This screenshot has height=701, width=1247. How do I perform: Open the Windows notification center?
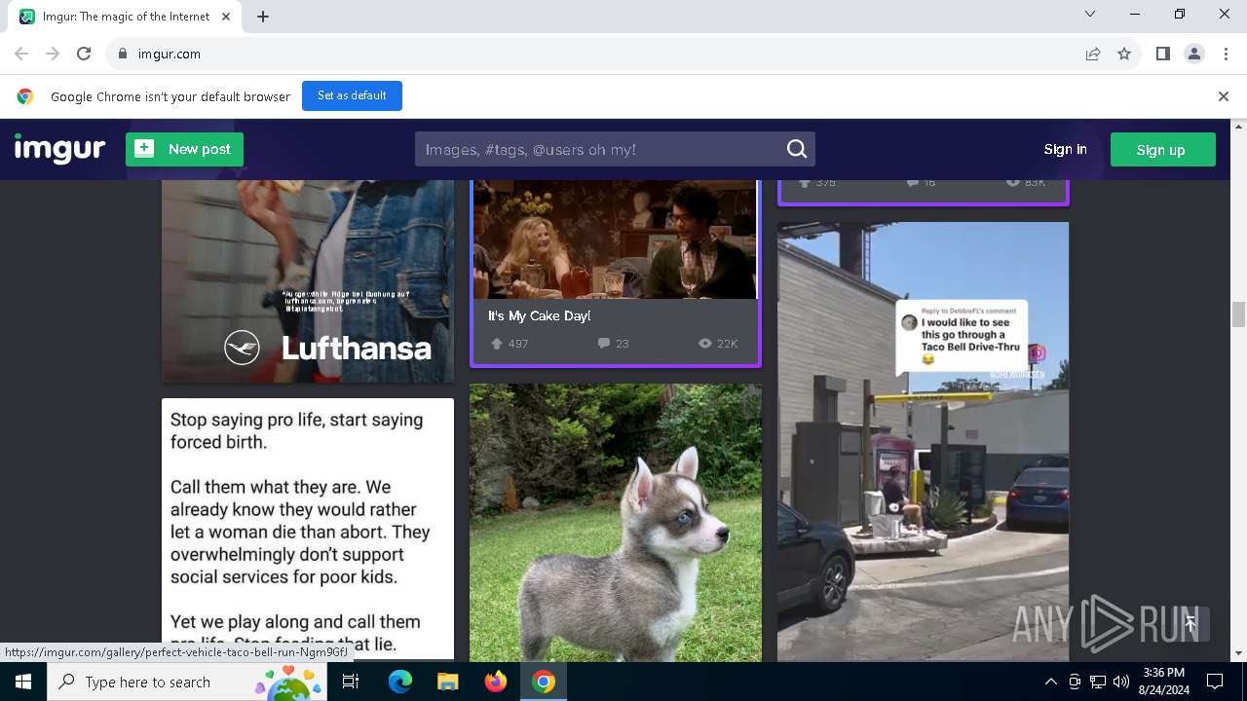tap(1215, 682)
